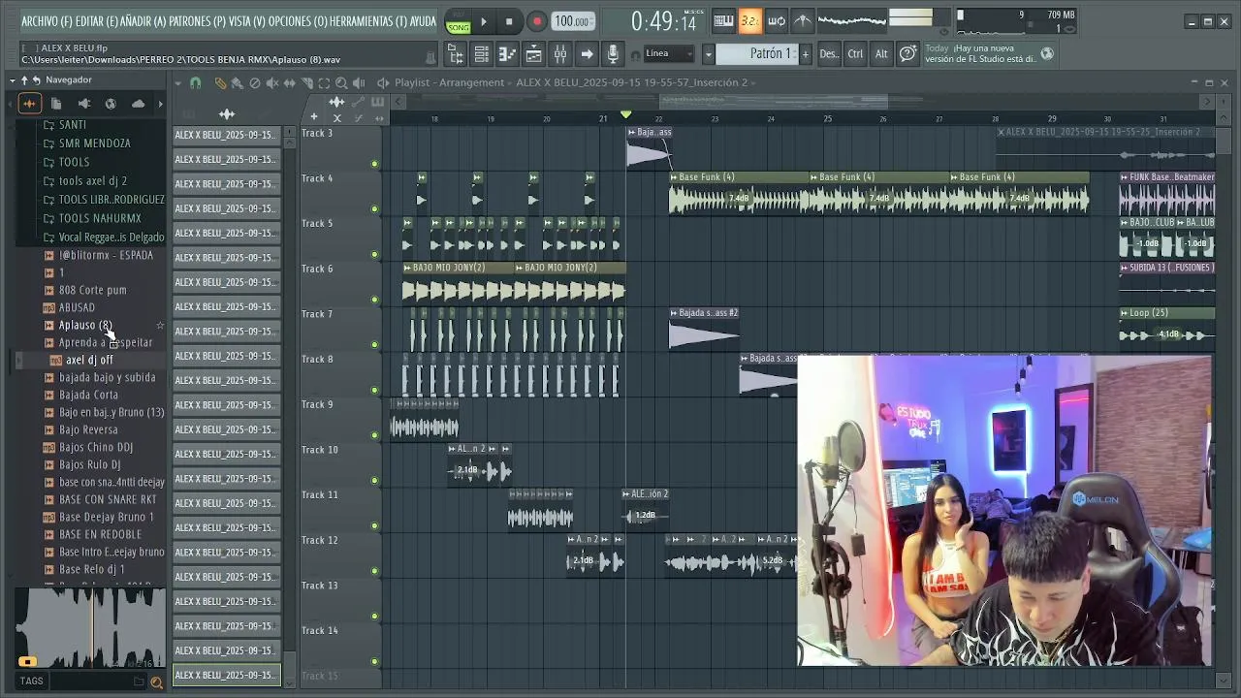
Task: Mute Track 12 with its green dot
Action: [374, 571]
